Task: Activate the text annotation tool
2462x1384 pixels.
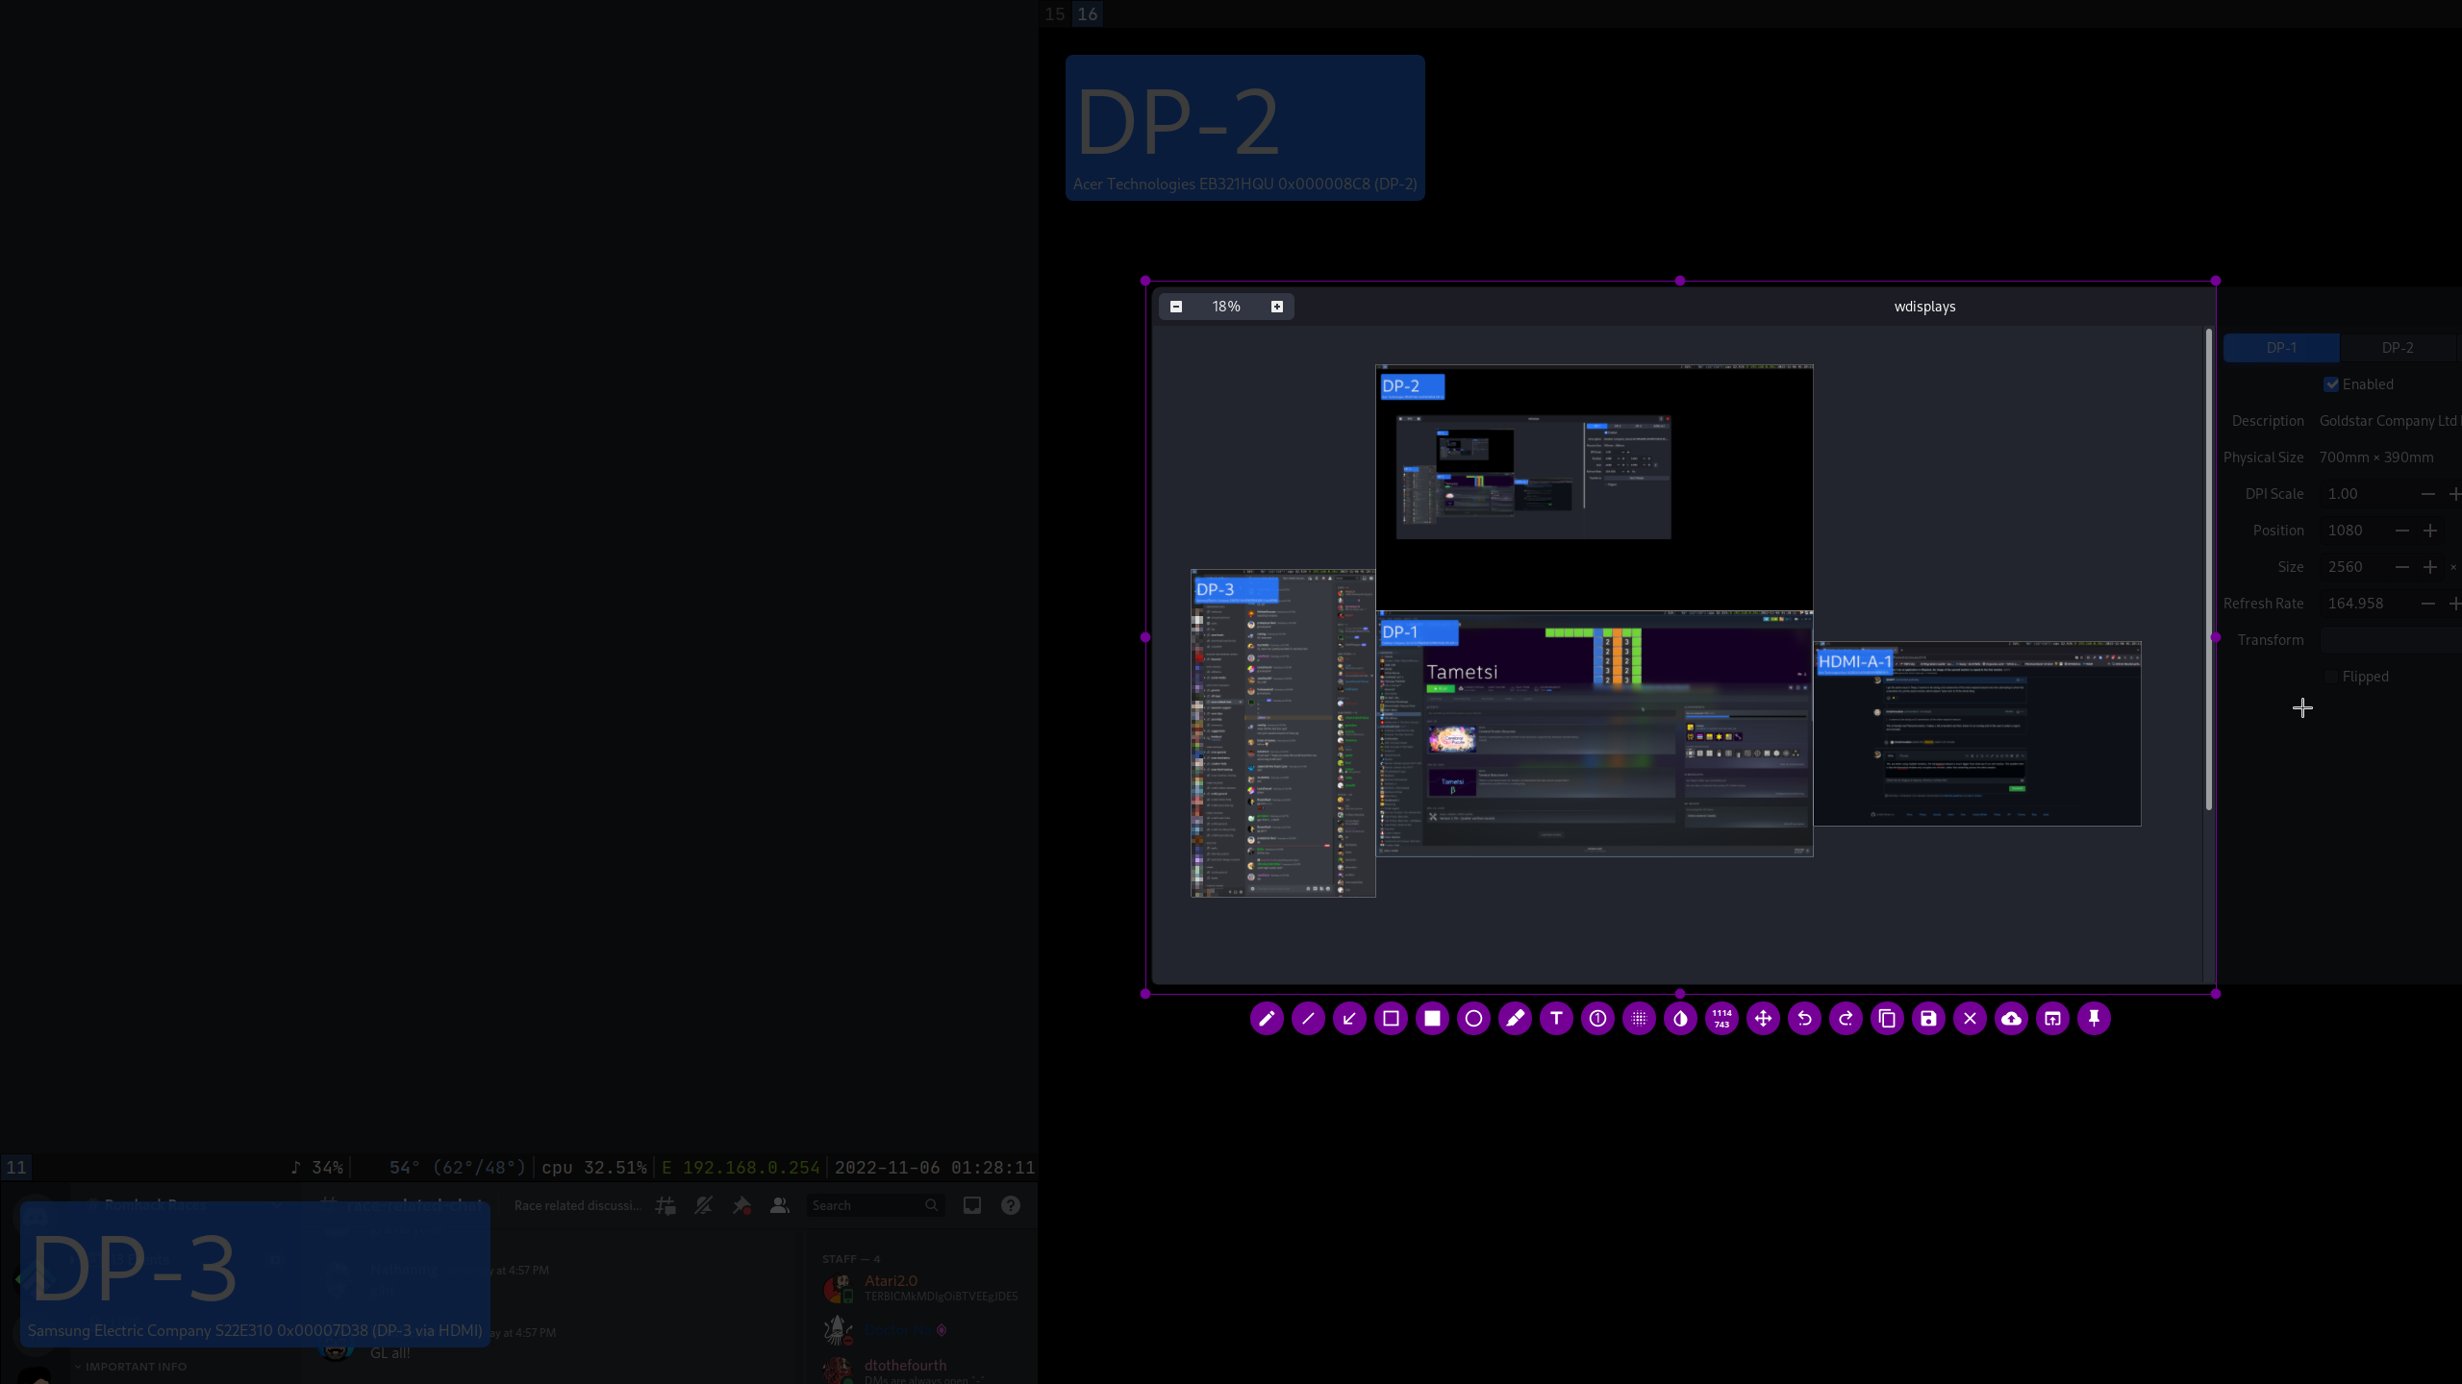Action: [x=1556, y=1019]
